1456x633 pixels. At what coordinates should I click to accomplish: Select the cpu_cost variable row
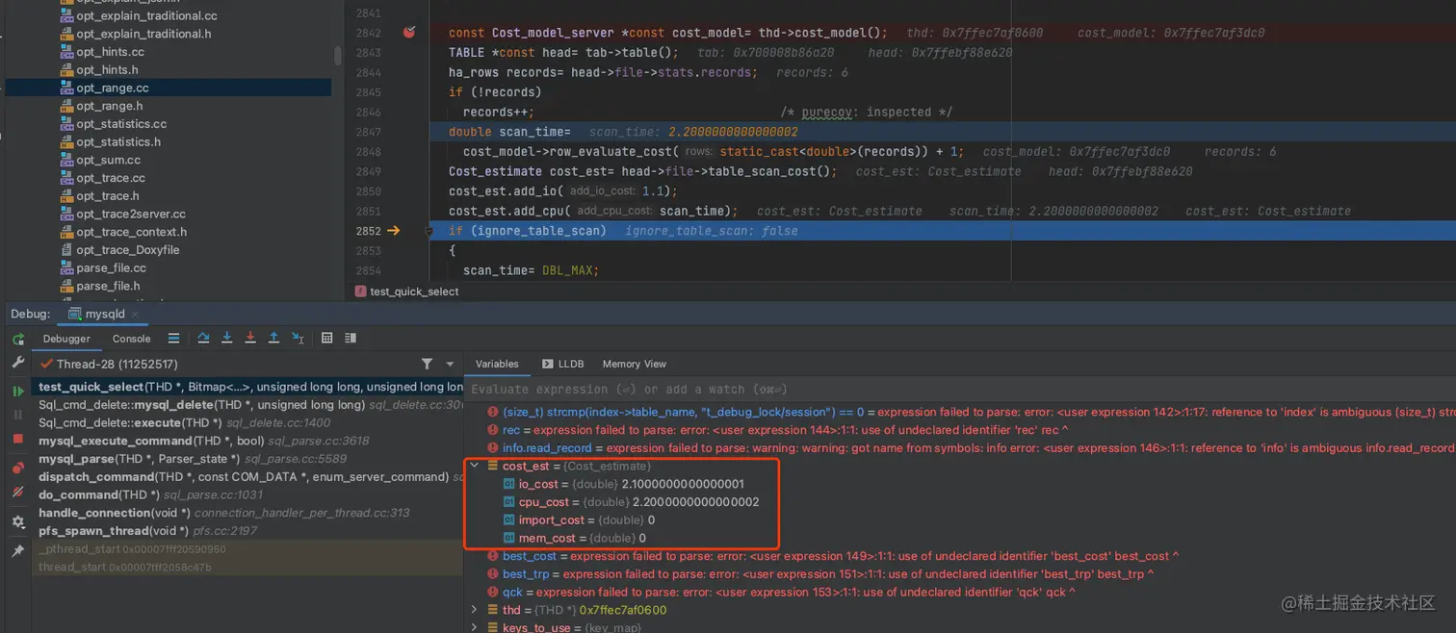[x=632, y=501]
